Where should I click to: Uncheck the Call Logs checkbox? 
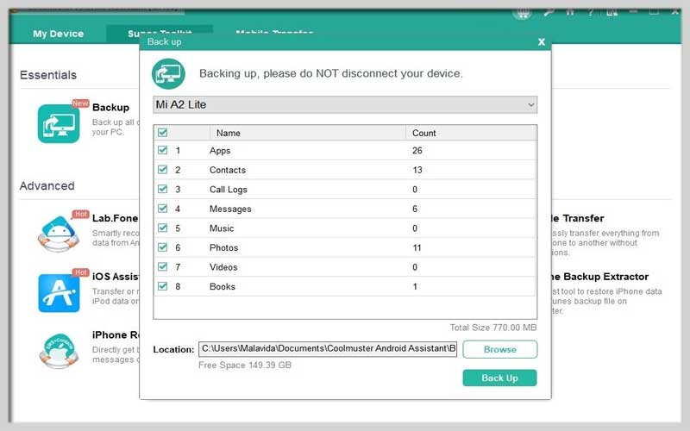coord(162,189)
